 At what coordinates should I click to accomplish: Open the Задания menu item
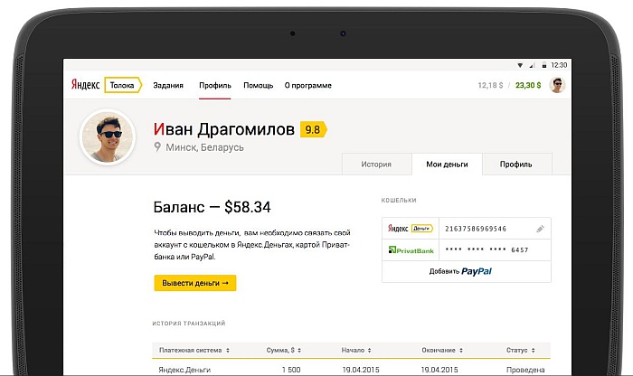[169, 85]
